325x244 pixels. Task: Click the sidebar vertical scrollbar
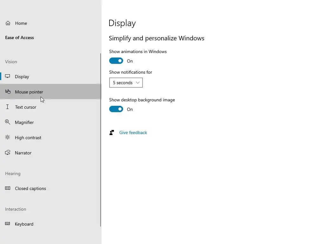[x=101, y=140]
